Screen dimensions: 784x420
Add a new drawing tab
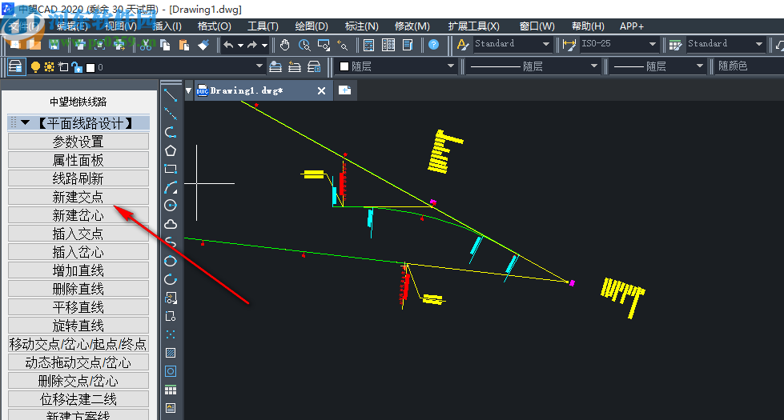point(344,90)
